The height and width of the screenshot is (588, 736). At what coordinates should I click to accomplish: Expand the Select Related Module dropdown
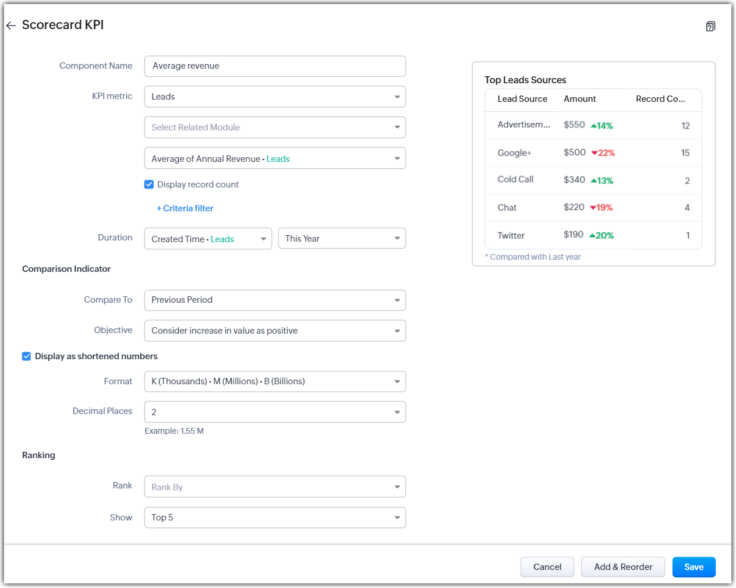[275, 127]
